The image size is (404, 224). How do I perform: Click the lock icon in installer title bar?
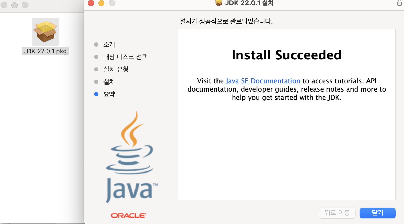399,3
